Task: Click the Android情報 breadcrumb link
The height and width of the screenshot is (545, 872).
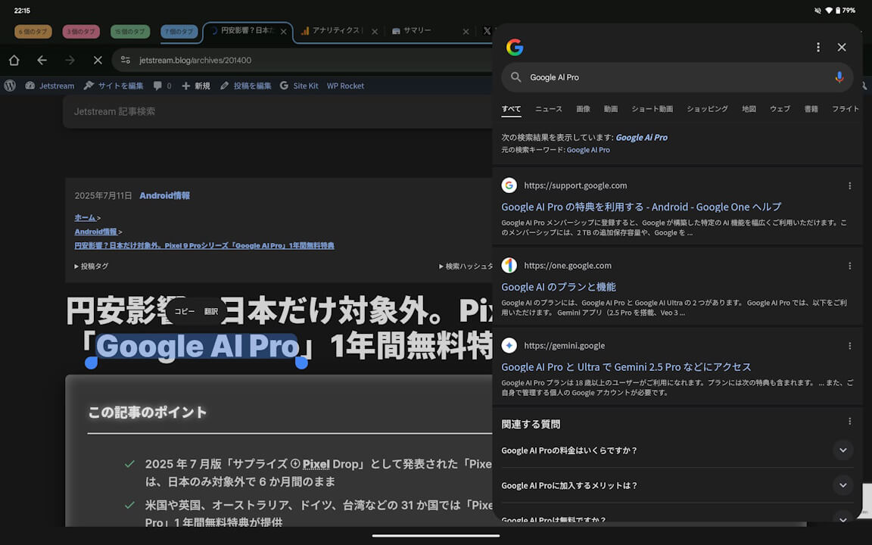Action: [x=95, y=232]
